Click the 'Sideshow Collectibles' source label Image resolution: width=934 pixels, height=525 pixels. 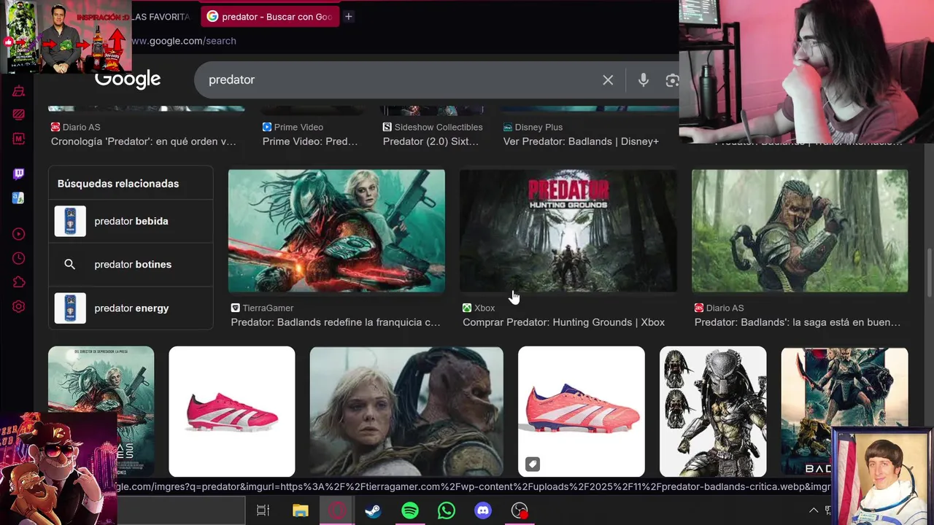pos(439,127)
